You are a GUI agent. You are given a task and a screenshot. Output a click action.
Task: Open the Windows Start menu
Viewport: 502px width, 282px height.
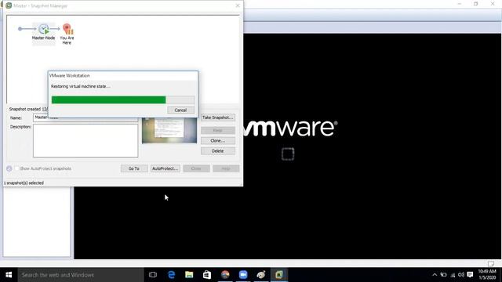coord(9,275)
